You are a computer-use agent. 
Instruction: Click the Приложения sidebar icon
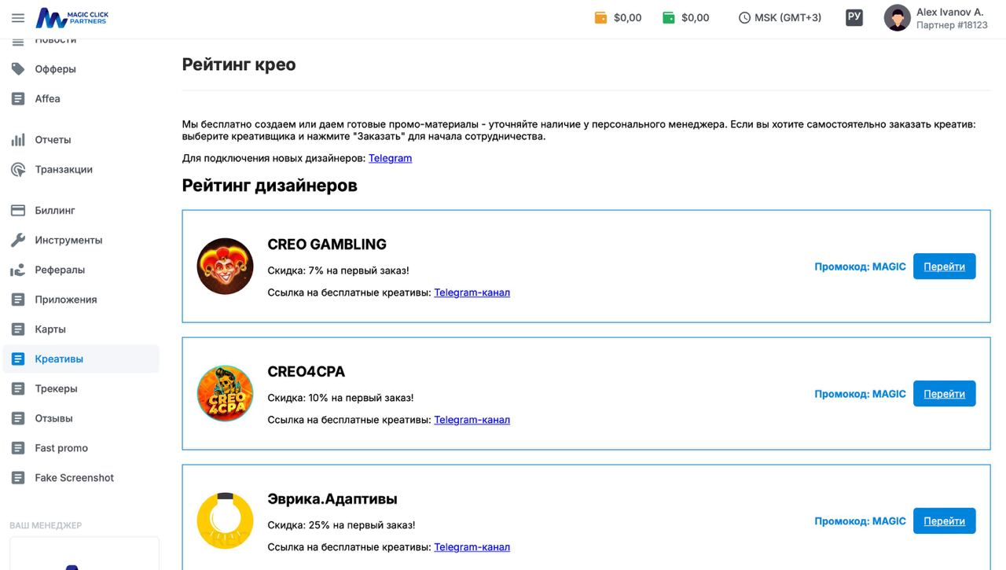click(18, 300)
